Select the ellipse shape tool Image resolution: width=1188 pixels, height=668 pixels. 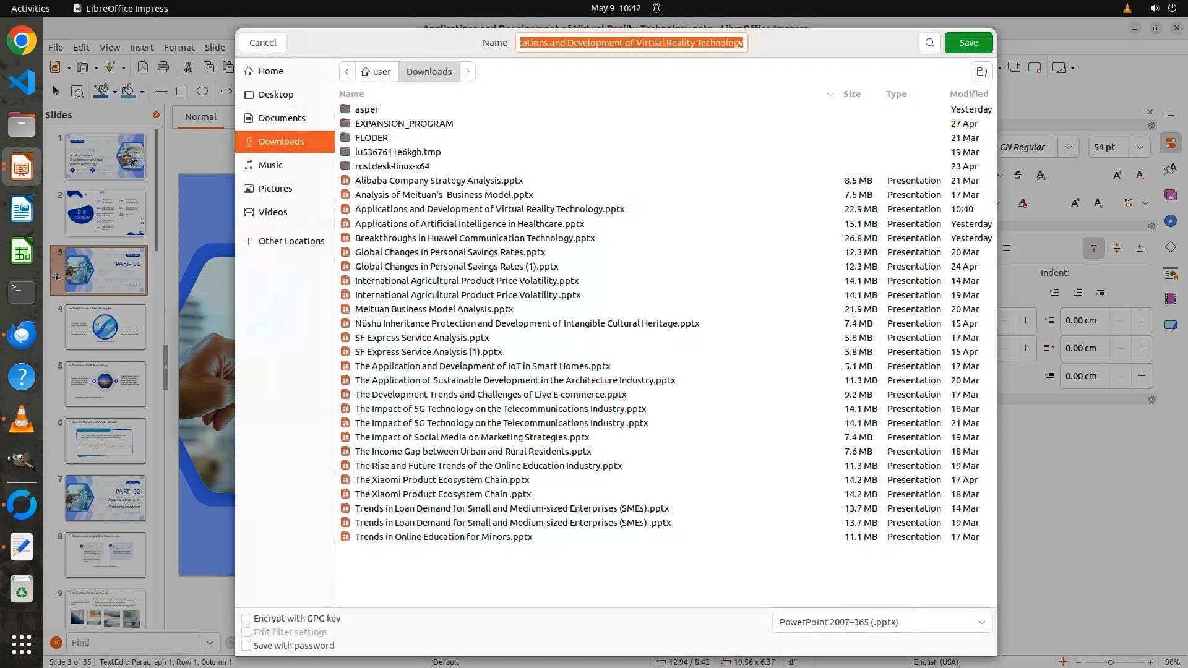pyautogui.click(x=202, y=91)
